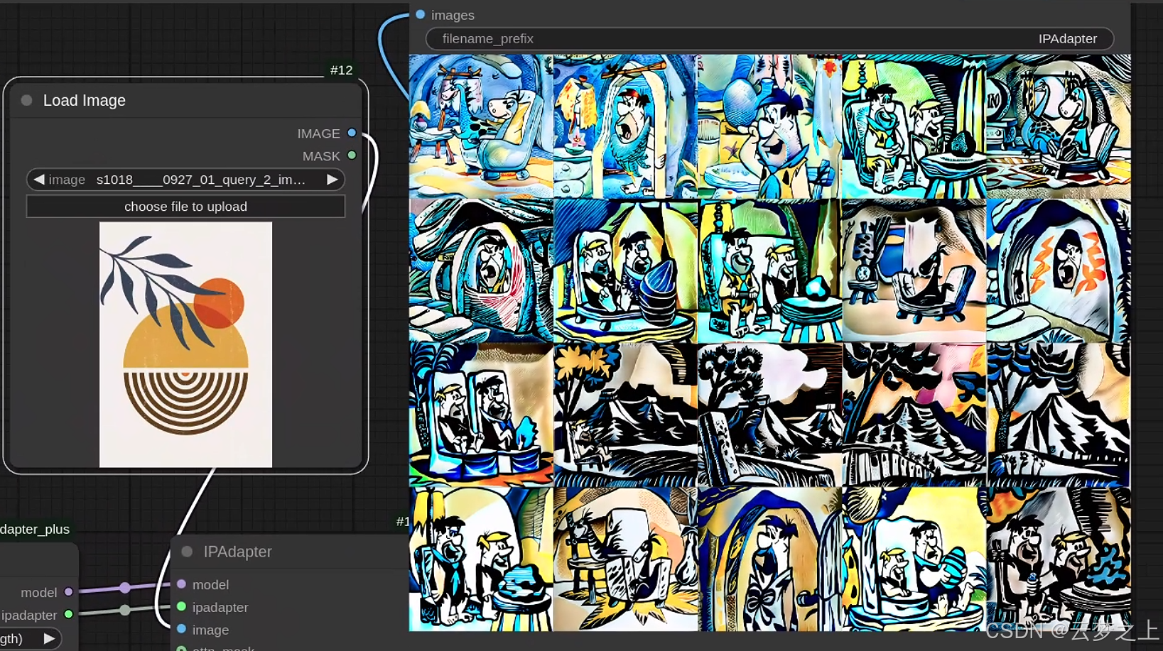
Task: Open first output thumbnail in the bottom row
Action: click(481, 559)
